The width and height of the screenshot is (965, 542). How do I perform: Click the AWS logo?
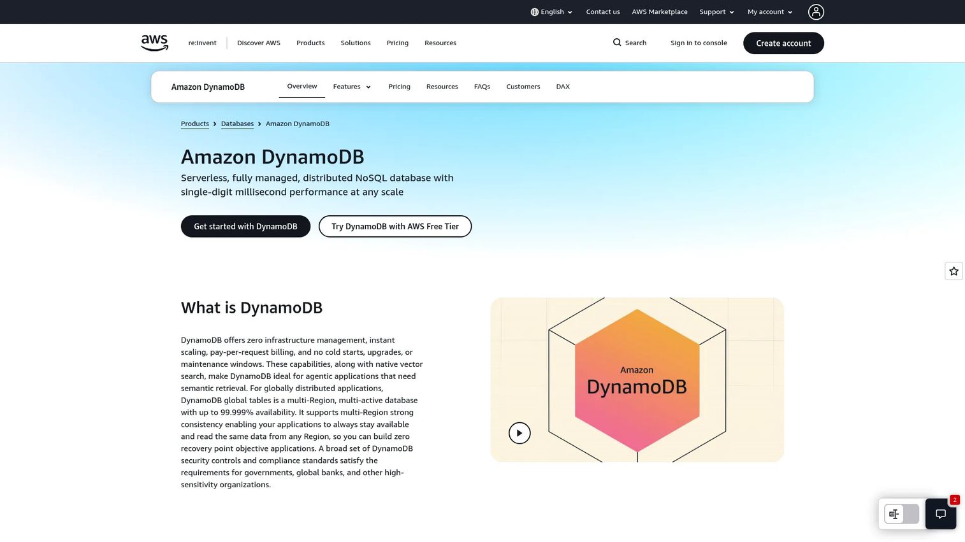(x=154, y=43)
